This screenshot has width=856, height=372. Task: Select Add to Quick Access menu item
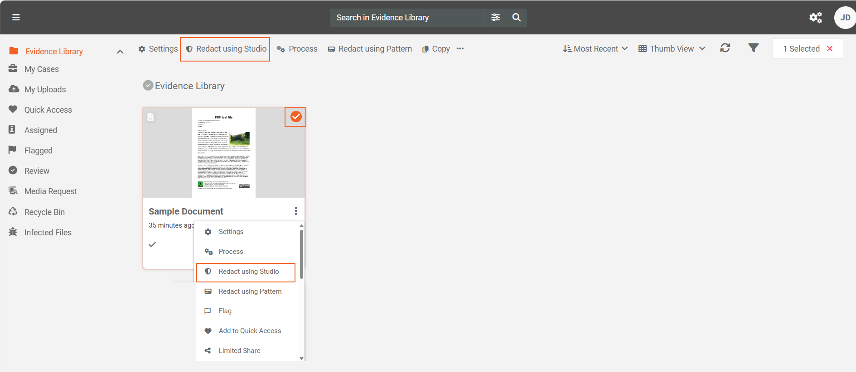coord(250,331)
